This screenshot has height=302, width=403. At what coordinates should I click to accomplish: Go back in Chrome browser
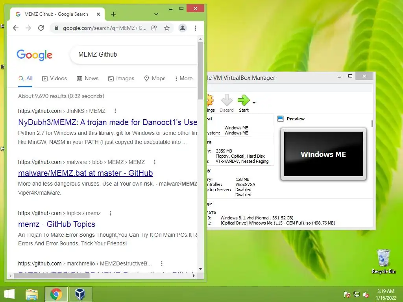click(16, 28)
